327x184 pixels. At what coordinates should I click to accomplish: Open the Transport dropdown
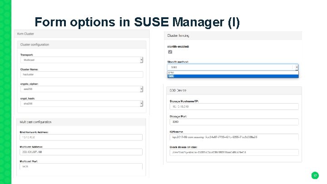82,60
